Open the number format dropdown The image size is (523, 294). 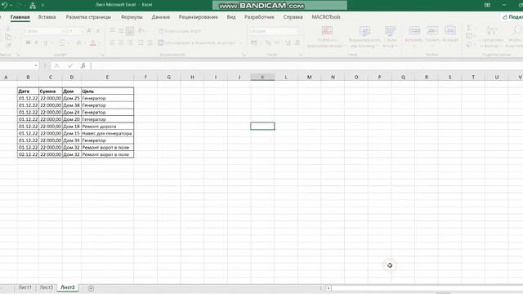(275, 31)
